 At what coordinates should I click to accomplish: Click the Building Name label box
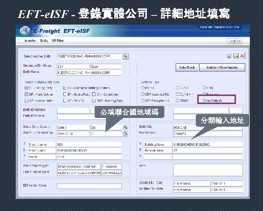pos(158,144)
